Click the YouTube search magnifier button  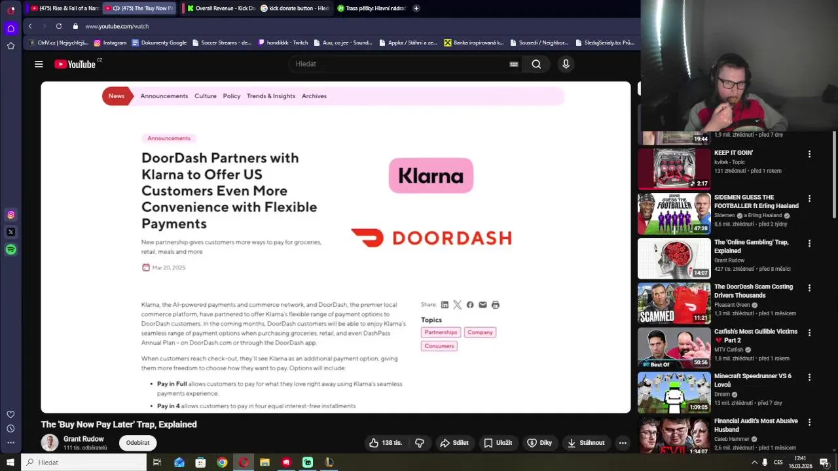click(536, 64)
